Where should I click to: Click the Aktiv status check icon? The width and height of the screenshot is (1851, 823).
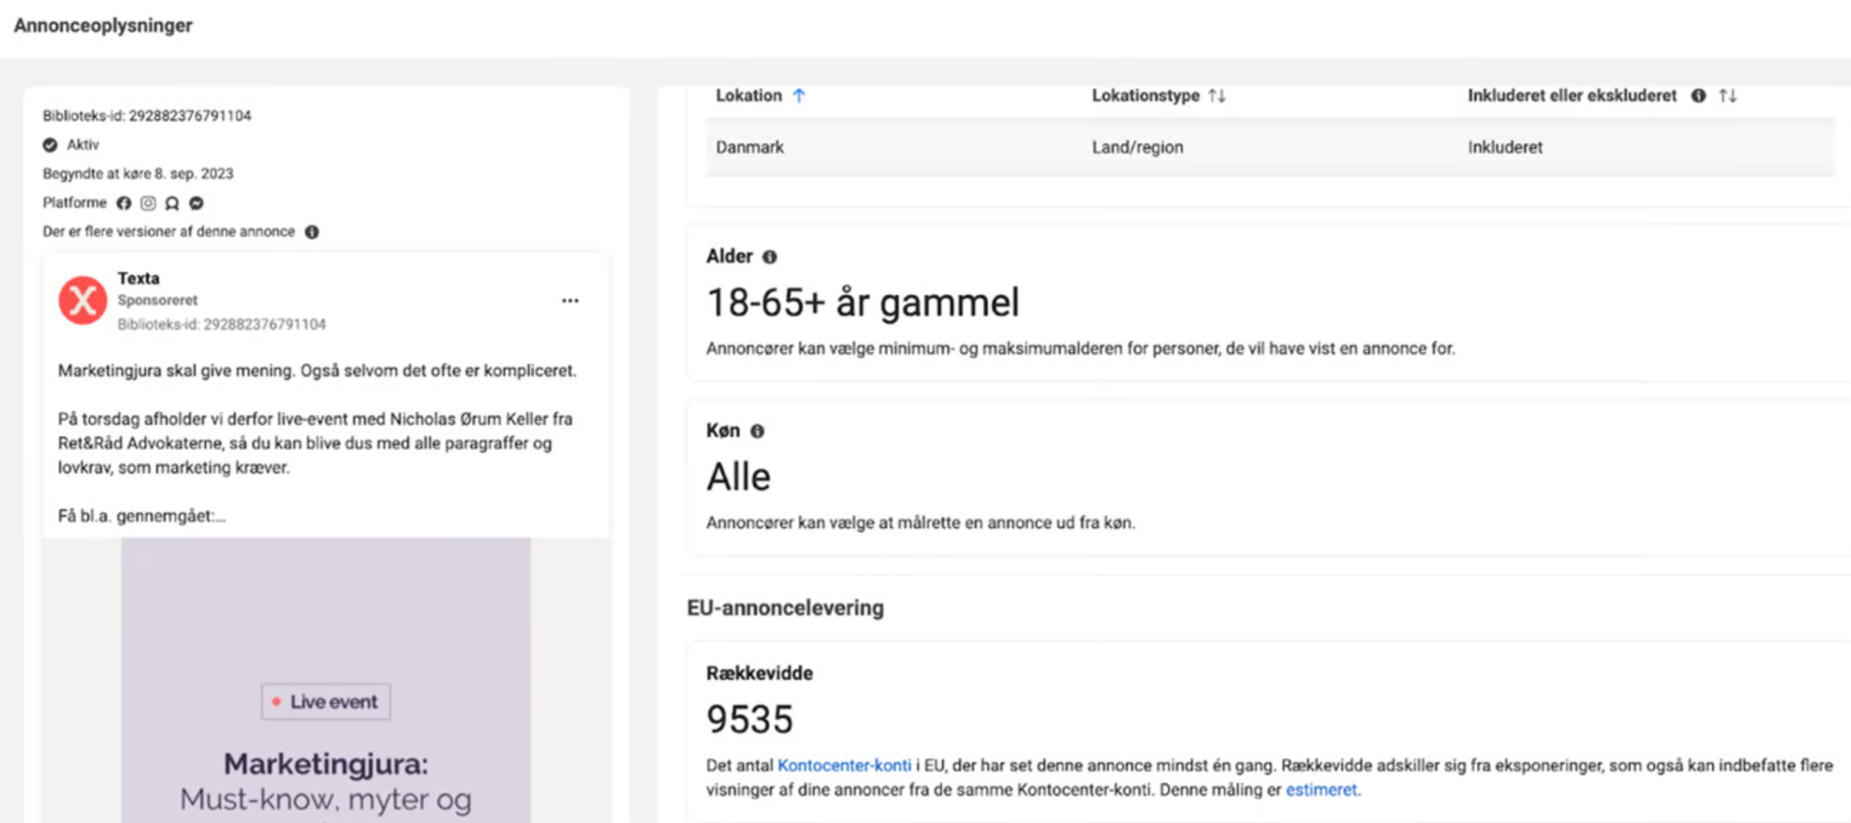[x=49, y=145]
